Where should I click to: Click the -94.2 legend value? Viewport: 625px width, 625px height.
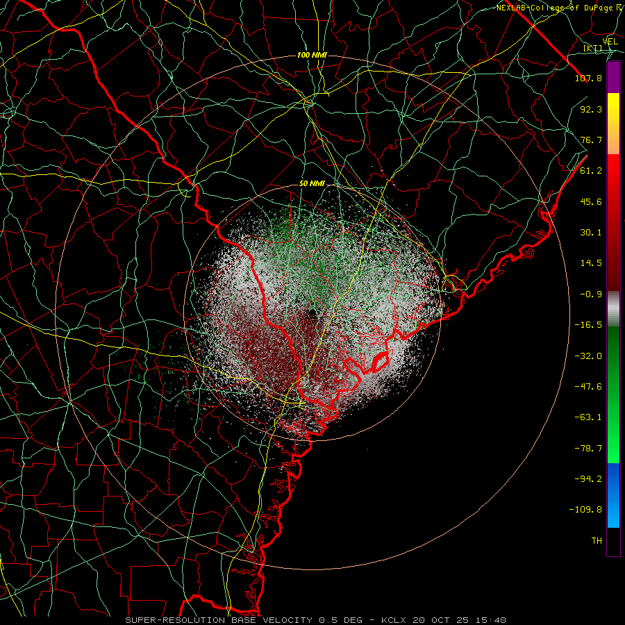pos(588,479)
